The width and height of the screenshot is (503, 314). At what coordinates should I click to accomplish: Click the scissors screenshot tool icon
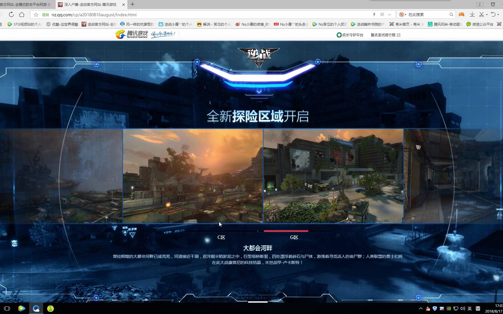point(481,15)
